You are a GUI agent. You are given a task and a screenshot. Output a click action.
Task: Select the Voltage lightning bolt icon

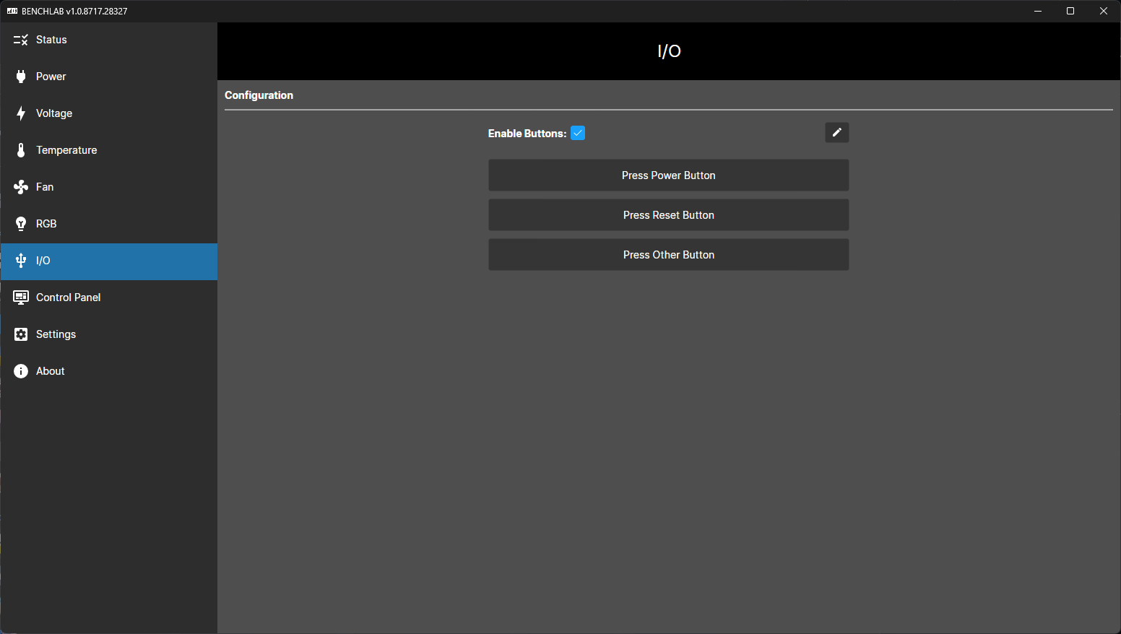pos(21,113)
